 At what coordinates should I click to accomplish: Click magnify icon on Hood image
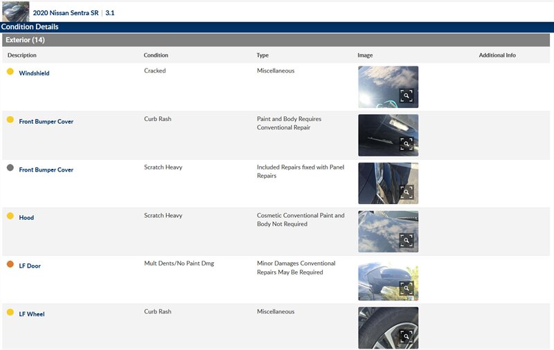click(406, 240)
